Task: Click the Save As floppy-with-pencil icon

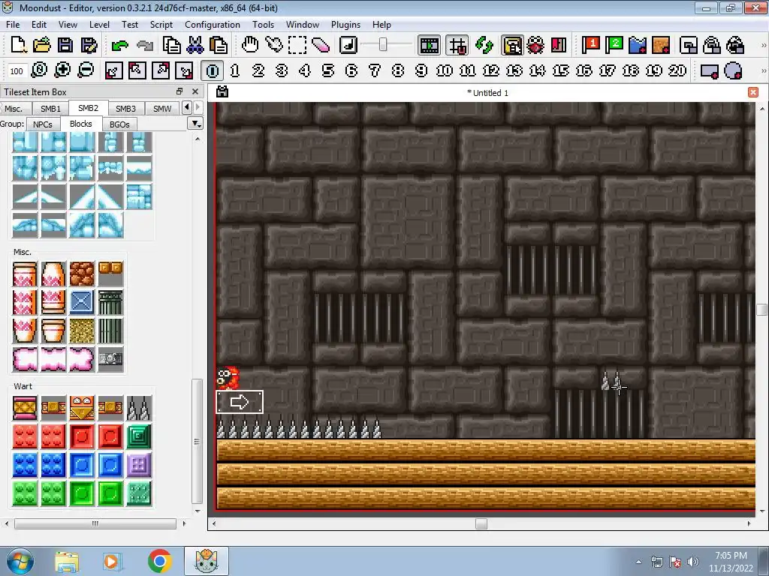Action: pos(89,45)
